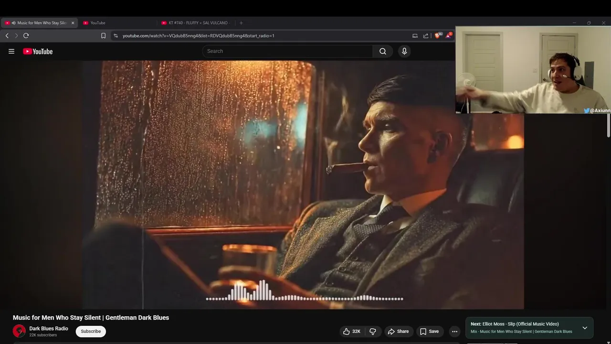Like the video (32K)

(352, 331)
